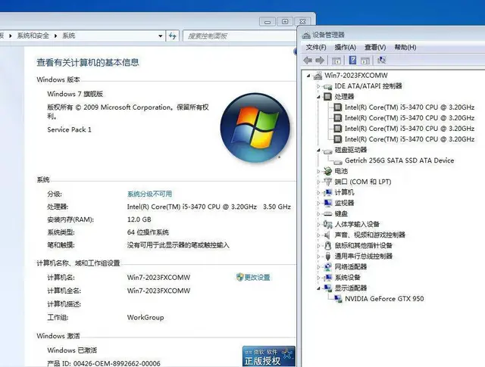The image size is (485, 367).
Task: Click the 更改设置 change settings link
Action: point(257,278)
